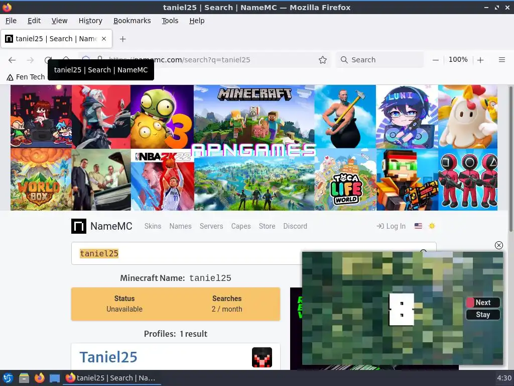Click the Taniel25 skin face thumbnail

(x=262, y=357)
